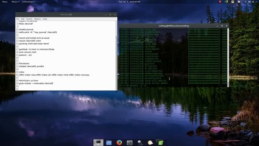Click the 'arch-chroot /mnt' line

click(x=28, y=52)
